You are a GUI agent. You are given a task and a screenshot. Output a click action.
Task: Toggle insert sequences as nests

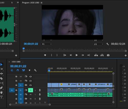tap(12, 70)
